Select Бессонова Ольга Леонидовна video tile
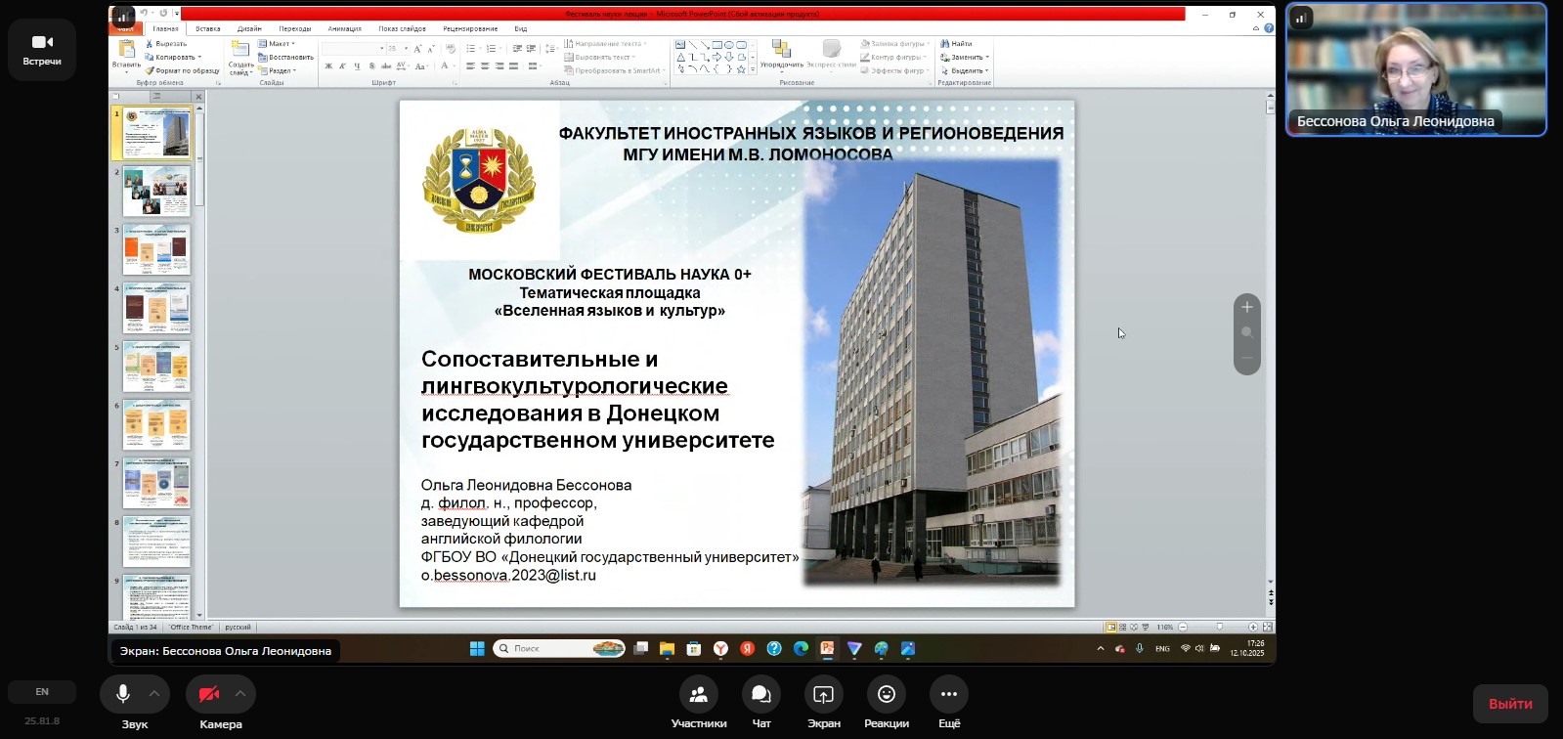Screen dimensions: 1563x739 tap(1416, 69)
